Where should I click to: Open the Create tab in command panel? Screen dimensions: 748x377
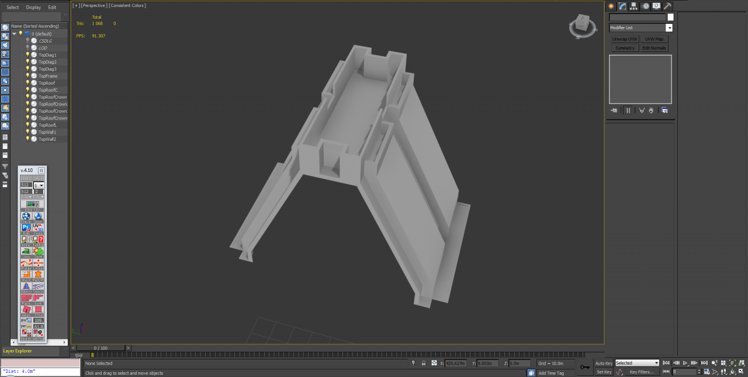611,6
